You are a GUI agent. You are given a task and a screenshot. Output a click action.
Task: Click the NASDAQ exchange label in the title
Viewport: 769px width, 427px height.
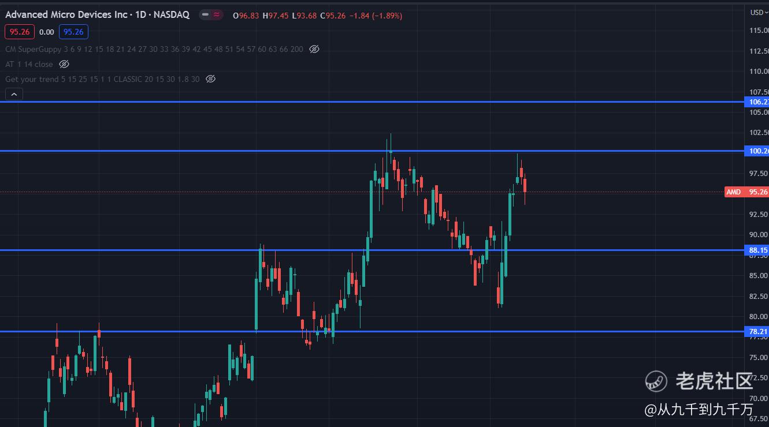tap(172, 15)
